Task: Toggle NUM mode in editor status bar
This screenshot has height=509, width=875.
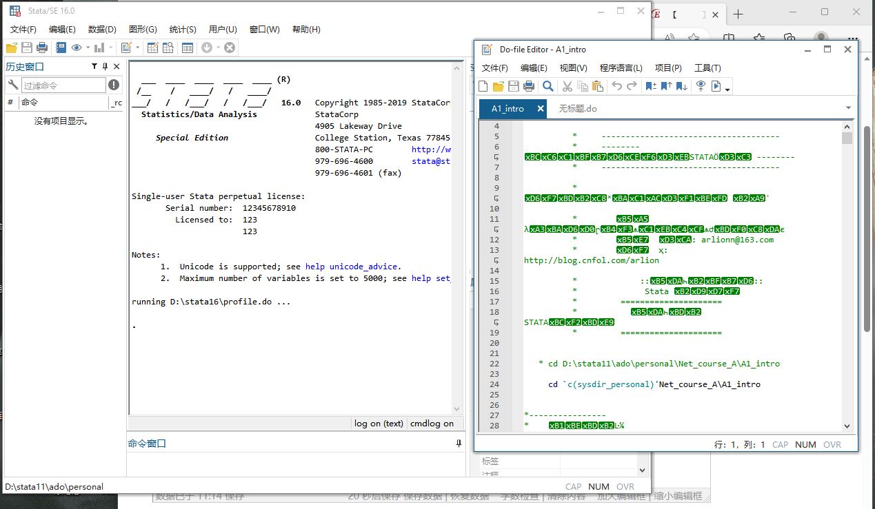Action: [x=805, y=445]
